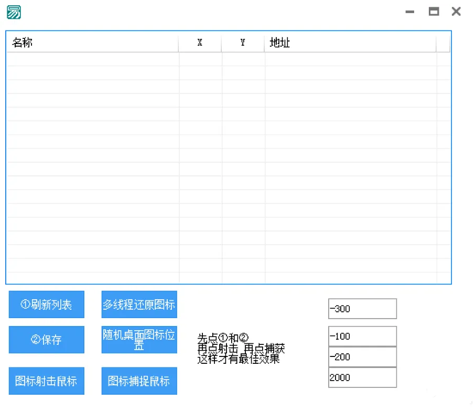
Task: Click the X column header
Action: [x=200, y=43]
